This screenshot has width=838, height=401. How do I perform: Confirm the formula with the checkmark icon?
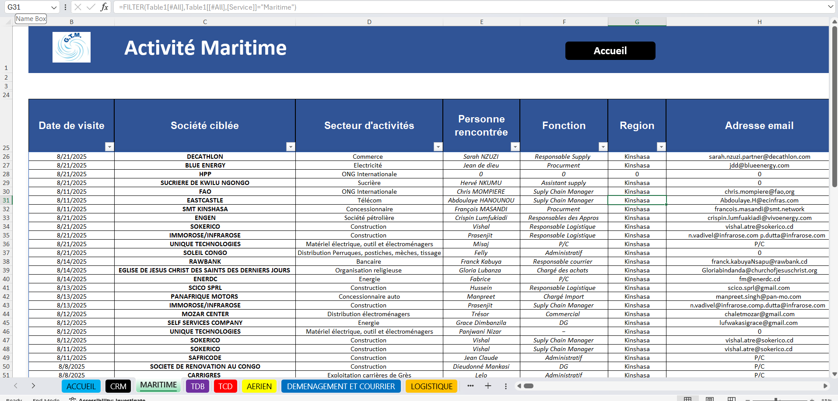(x=91, y=7)
